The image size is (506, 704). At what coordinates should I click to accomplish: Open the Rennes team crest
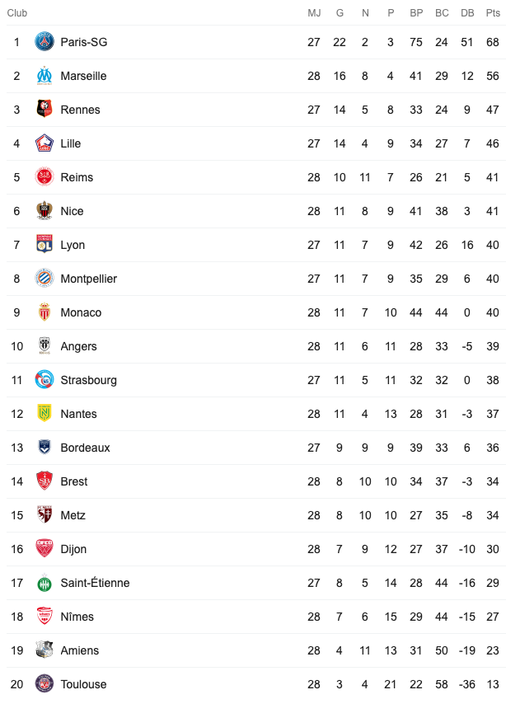pyautogui.click(x=45, y=110)
